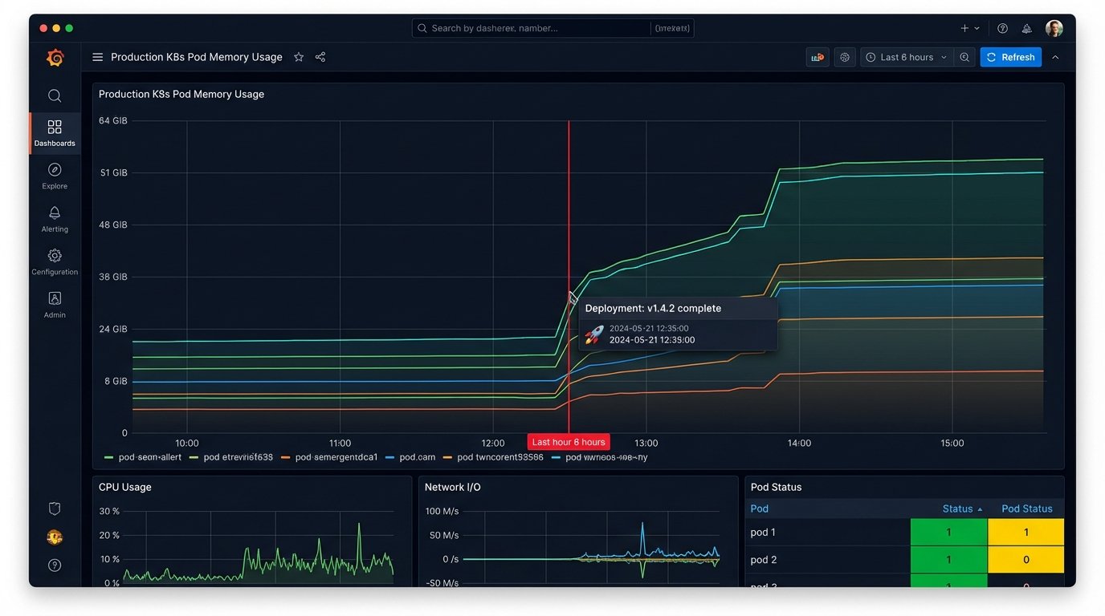Click the zoom out magnifier next to time range

pyautogui.click(x=964, y=57)
